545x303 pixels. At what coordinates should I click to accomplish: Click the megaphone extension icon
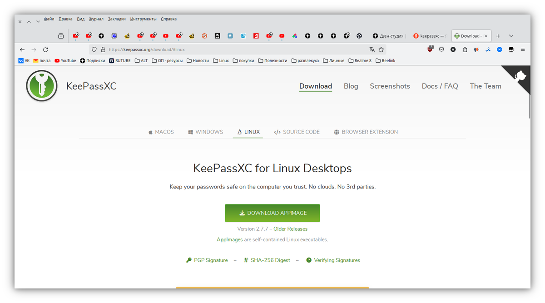point(476,50)
